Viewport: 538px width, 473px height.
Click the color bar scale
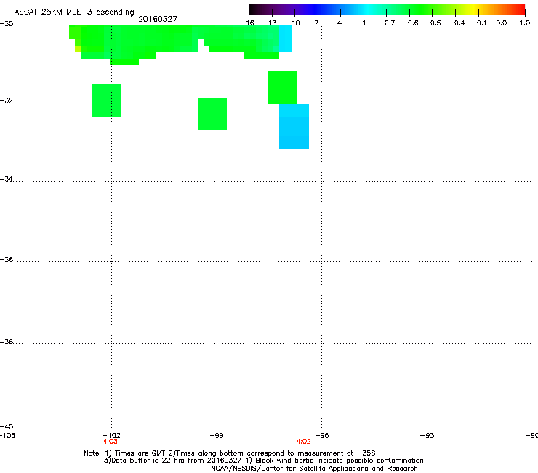pyautogui.click(x=387, y=9)
